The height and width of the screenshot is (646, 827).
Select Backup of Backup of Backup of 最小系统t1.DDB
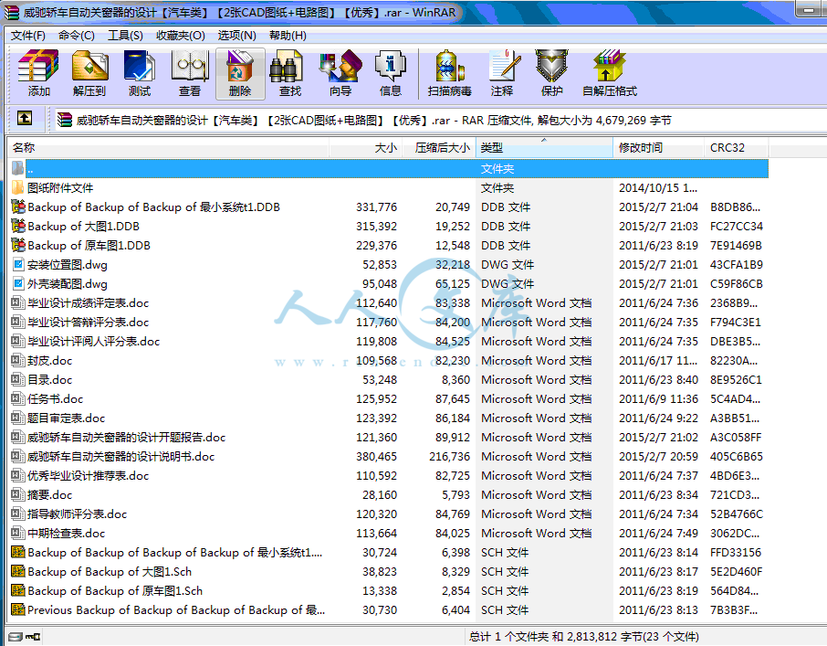pos(153,207)
